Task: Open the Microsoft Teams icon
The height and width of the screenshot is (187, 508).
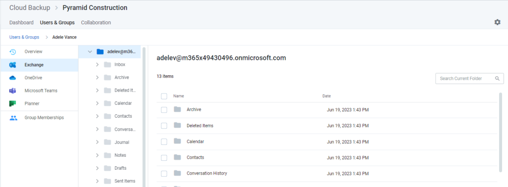Action: pos(12,91)
